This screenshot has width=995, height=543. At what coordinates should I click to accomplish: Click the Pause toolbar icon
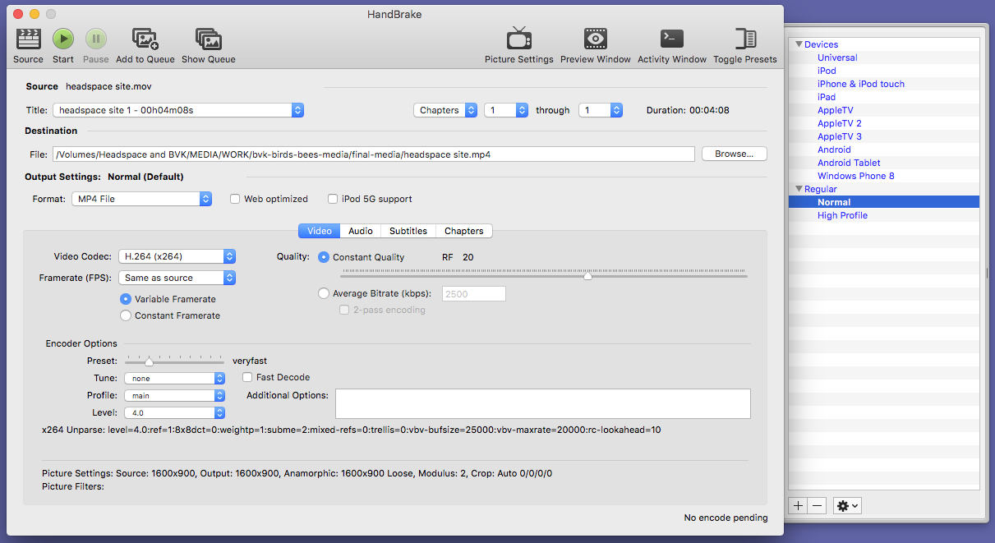[x=96, y=39]
